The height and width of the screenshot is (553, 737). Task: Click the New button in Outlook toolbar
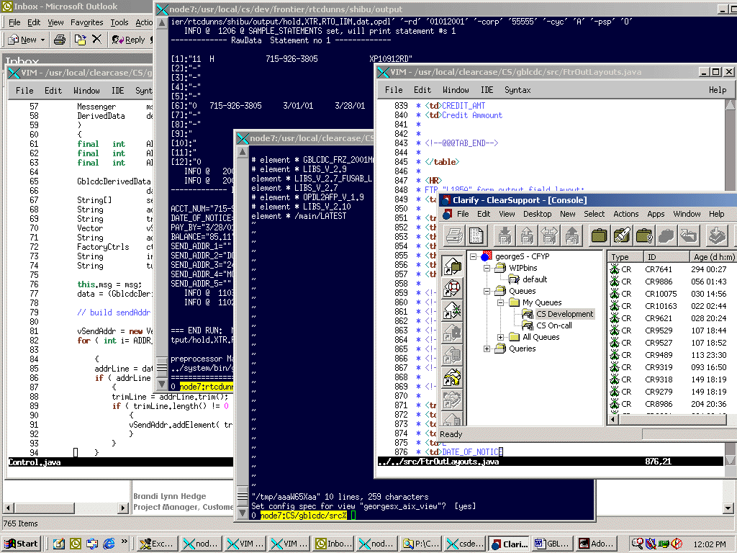[22, 40]
